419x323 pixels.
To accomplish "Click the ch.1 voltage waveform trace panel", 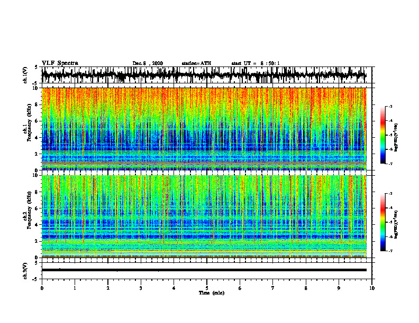I will coord(206,75).
